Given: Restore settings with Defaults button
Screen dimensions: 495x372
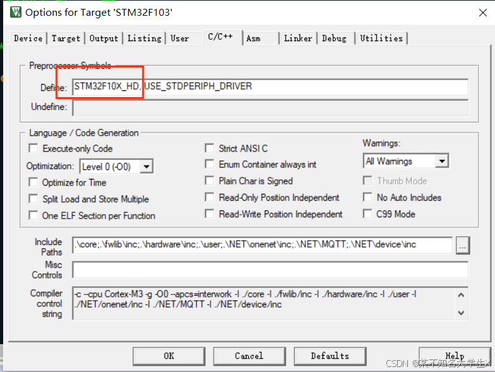Looking at the screenshot, I should coord(330,356).
